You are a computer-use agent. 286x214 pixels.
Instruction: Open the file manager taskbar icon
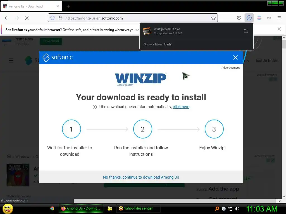coord(109,208)
